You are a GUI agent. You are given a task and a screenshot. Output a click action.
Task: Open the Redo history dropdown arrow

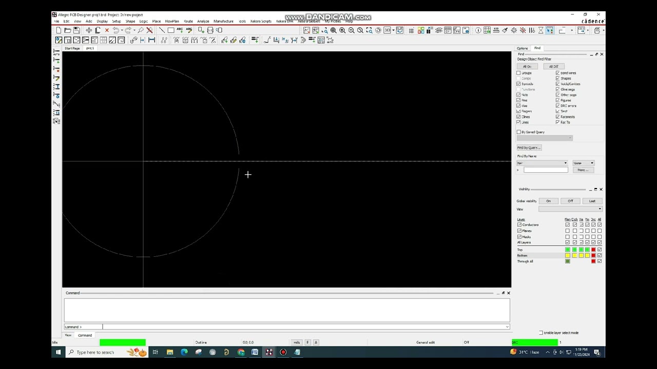pos(134,30)
